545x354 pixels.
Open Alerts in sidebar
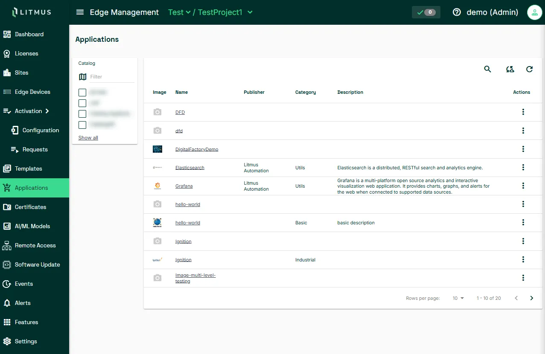(x=35, y=303)
